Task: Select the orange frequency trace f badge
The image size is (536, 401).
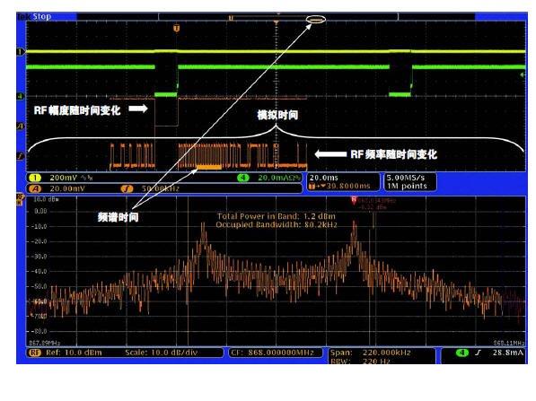Action: click(127, 188)
